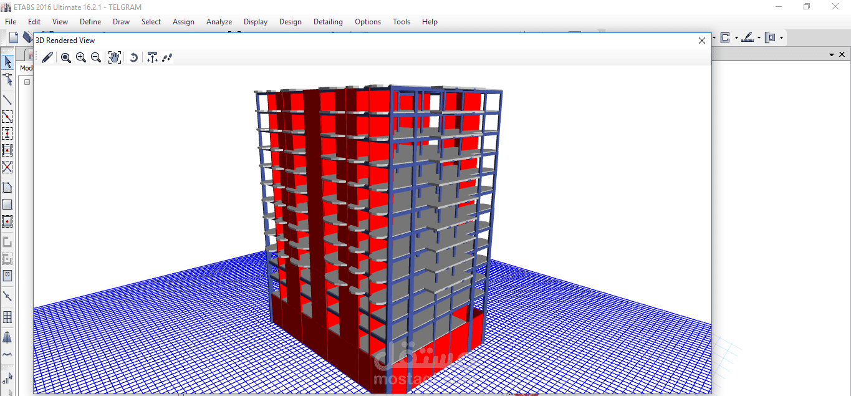
Task: Open the File menu
Action: click(x=11, y=22)
